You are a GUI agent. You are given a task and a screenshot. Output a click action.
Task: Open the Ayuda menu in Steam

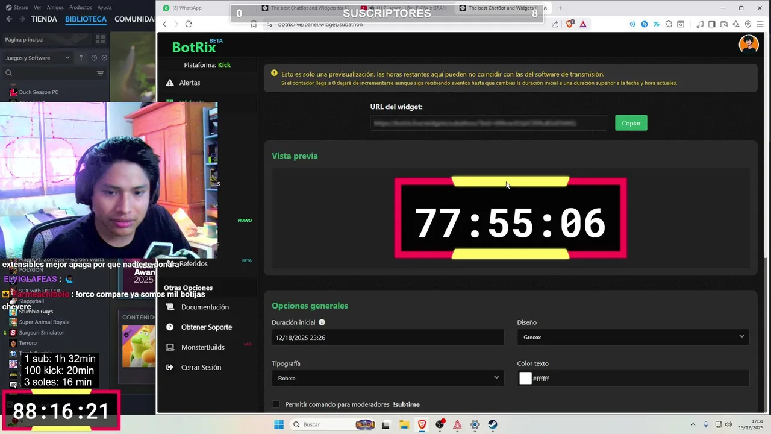point(104,7)
